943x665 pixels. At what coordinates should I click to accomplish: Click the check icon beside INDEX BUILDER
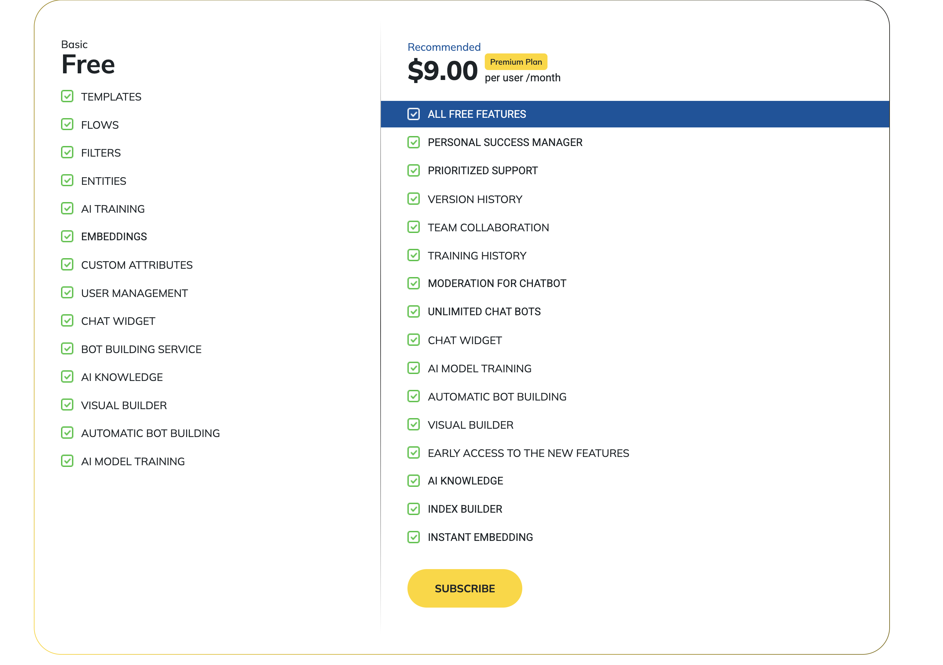click(x=413, y=509)
